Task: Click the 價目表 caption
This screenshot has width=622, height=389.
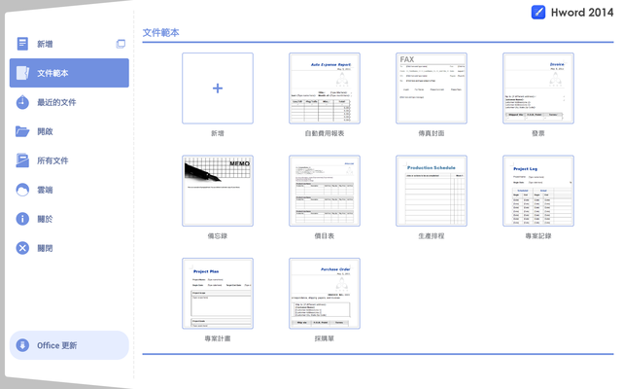Action: click(325, 235)
